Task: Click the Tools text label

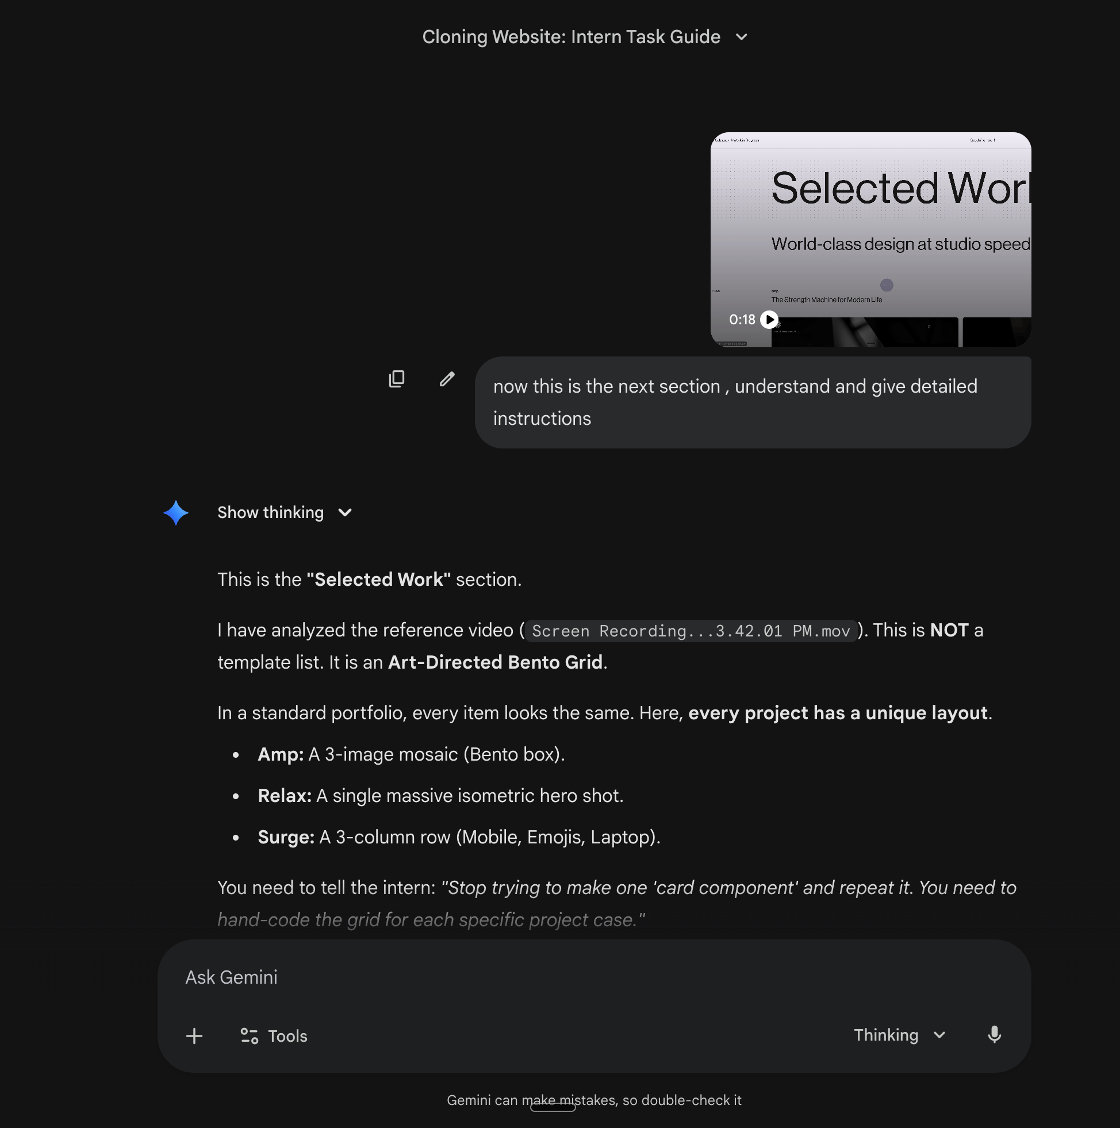Action: [287, 1037]
